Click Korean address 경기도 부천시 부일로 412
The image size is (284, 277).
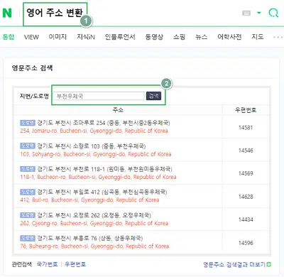(x=102, y=192)
